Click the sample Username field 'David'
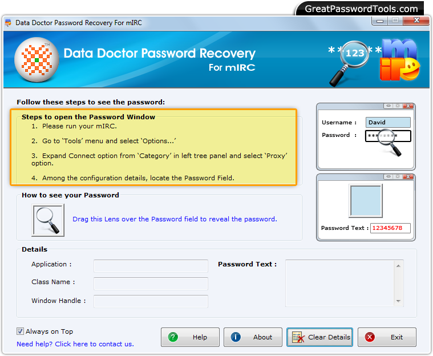This screenshot has height=356, width=433. tap(388, 122)
